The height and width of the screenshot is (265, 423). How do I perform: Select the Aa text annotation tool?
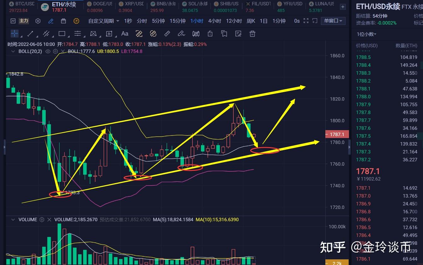pos(125,33)
